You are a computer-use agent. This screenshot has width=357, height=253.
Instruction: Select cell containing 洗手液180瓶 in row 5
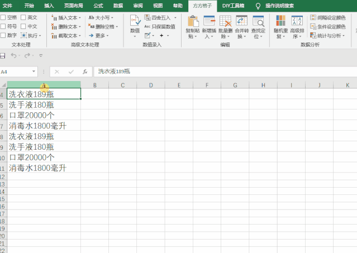(44, 105)
